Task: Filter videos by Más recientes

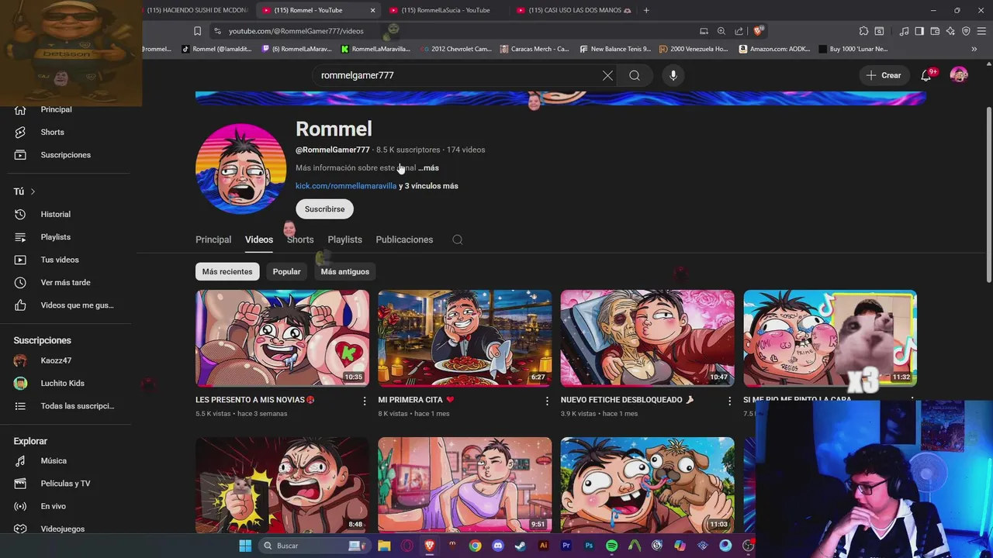Action: click(x=227, y=271)
